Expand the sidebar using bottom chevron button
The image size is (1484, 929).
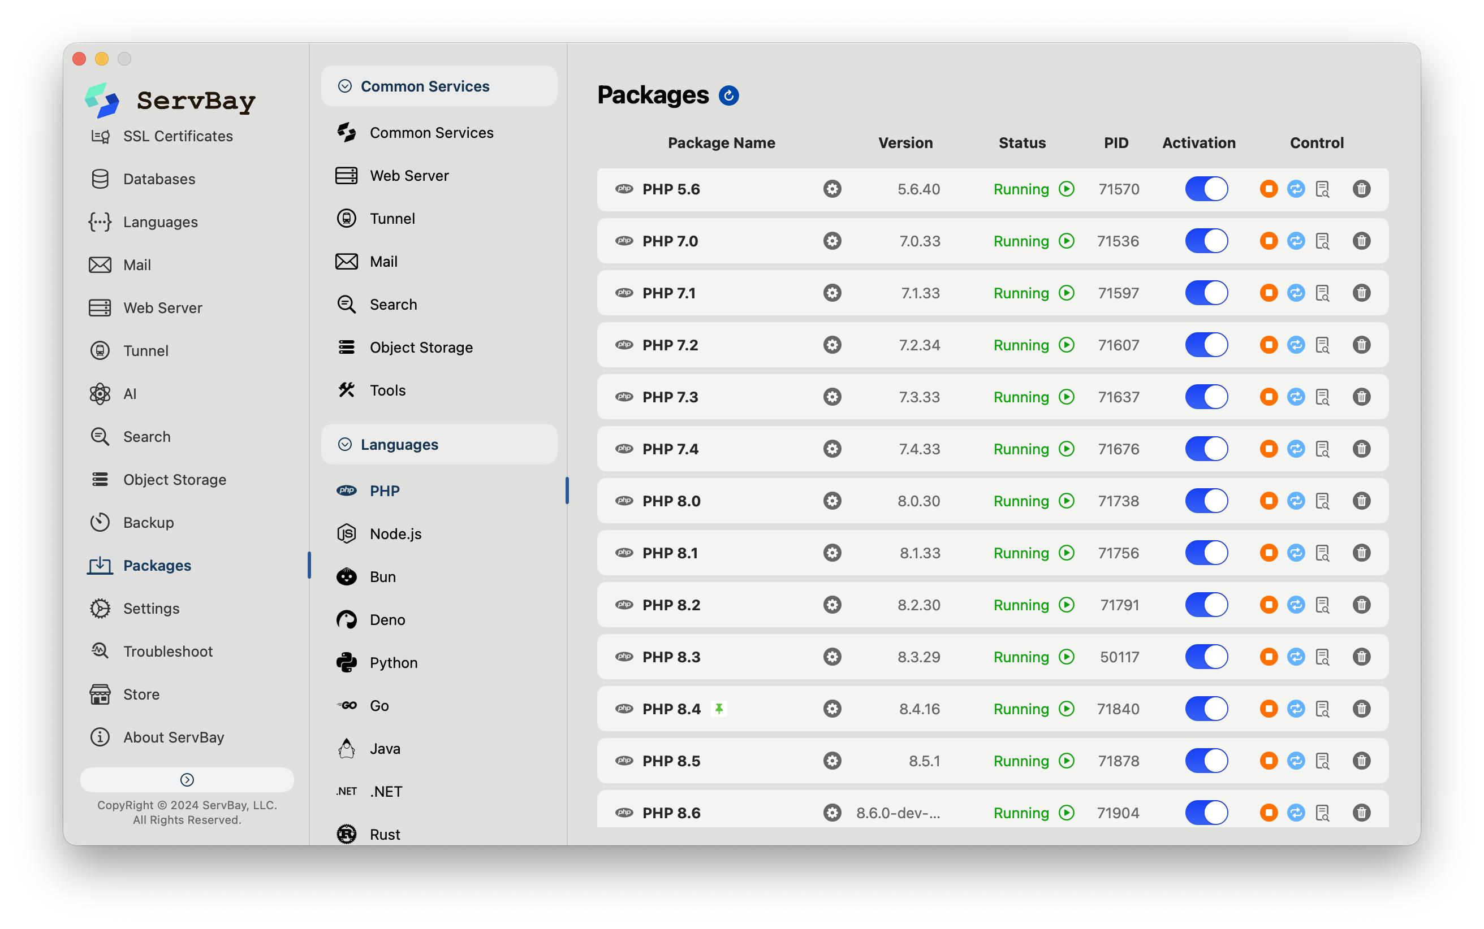[187, 780]
